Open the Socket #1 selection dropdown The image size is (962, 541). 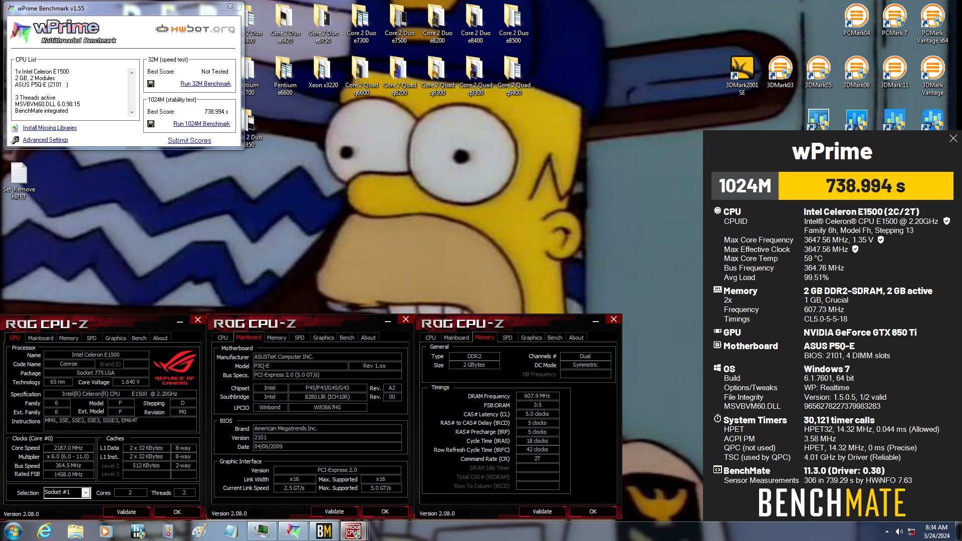[x=67, y=492]
